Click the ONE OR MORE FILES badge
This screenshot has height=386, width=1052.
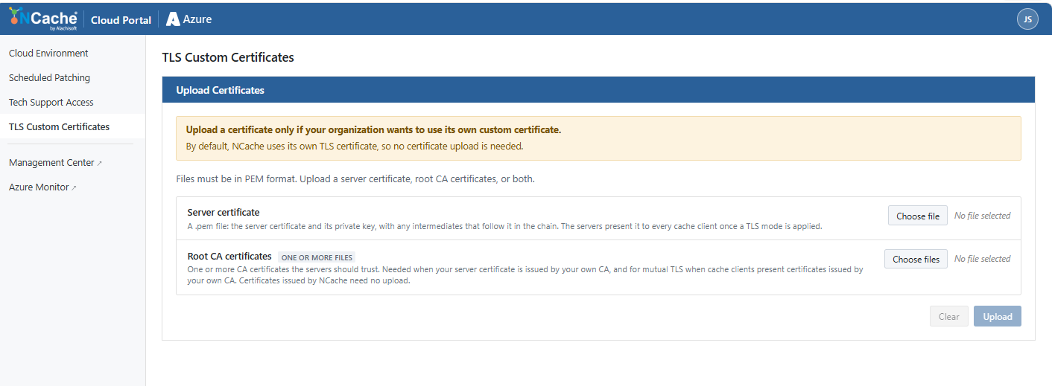click(x=317, y=257)
